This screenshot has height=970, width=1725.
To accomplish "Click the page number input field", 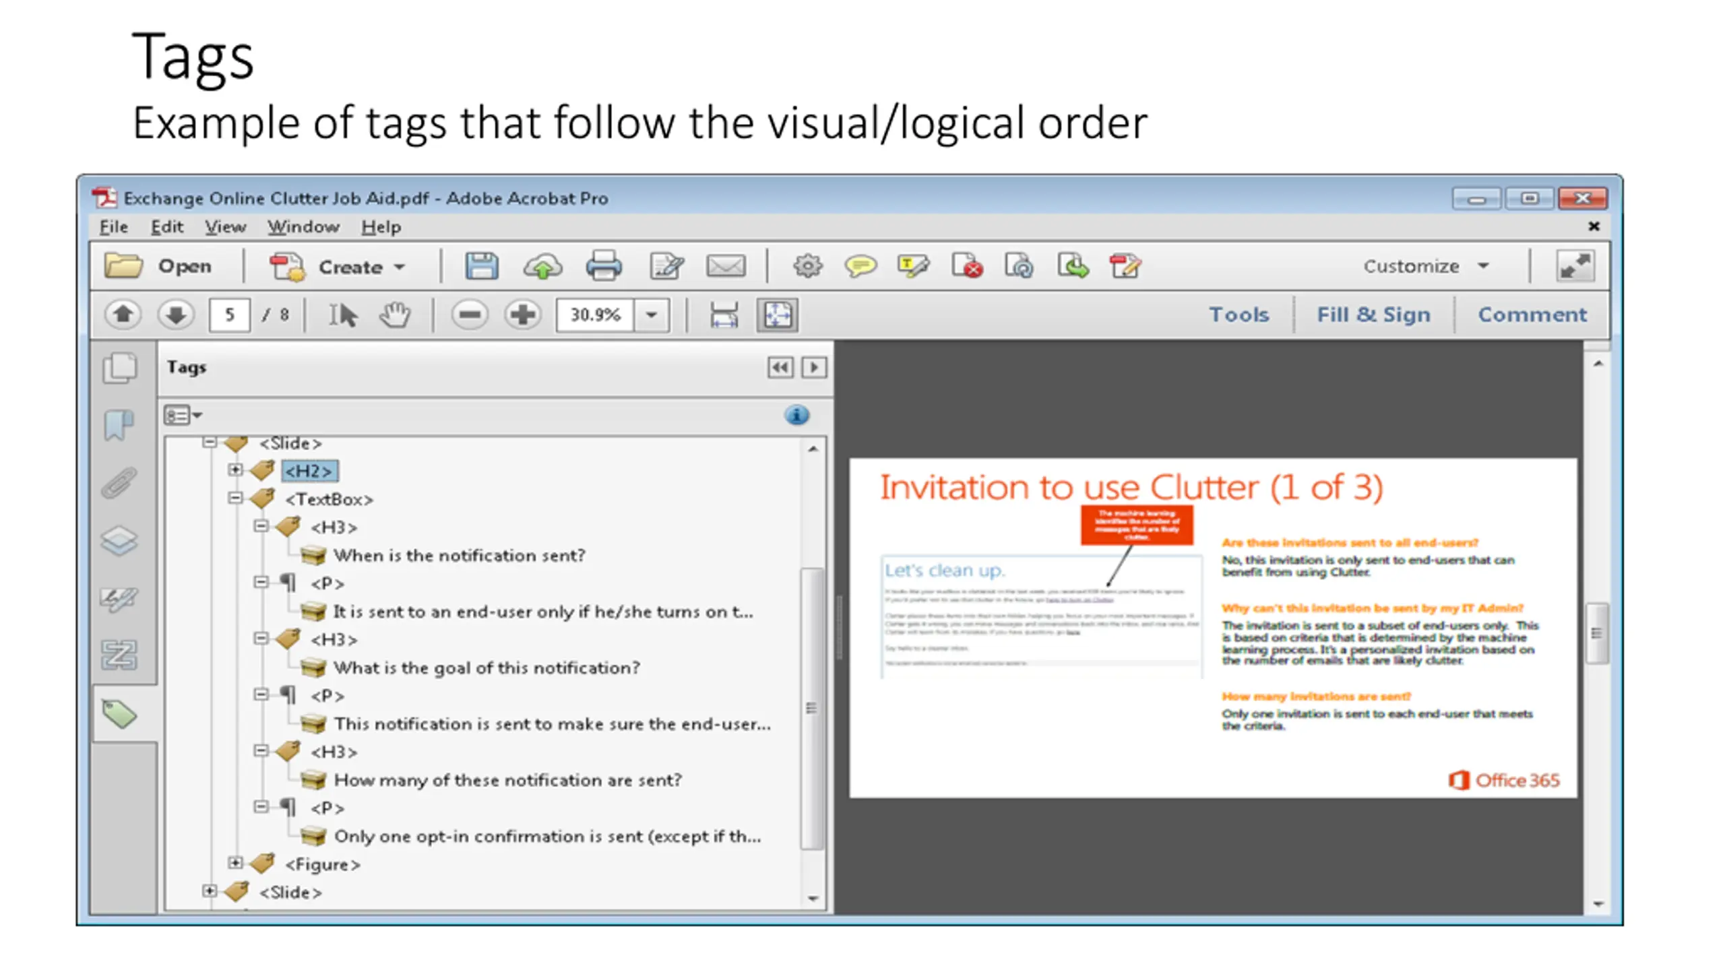I will [230, 315].
